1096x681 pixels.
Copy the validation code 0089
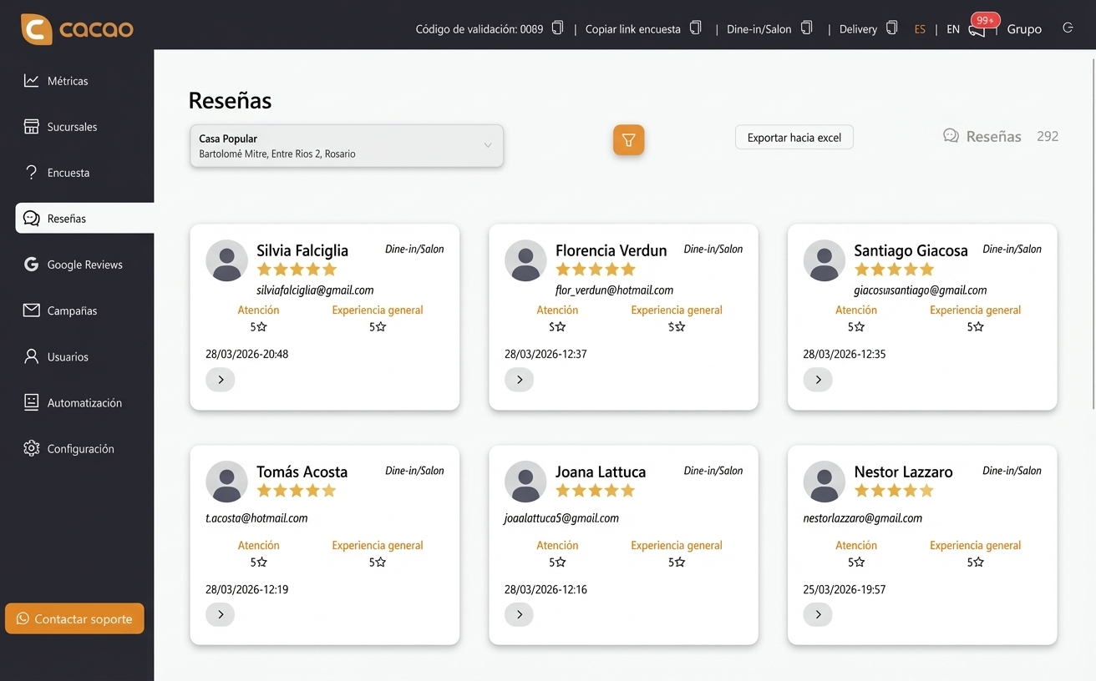(x=556, y=28)
